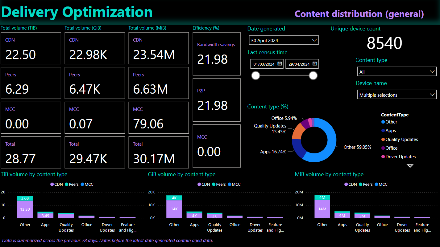Open the end date calendar picker
This screenshot has height=247, width=440.
(x=314, y=64)
